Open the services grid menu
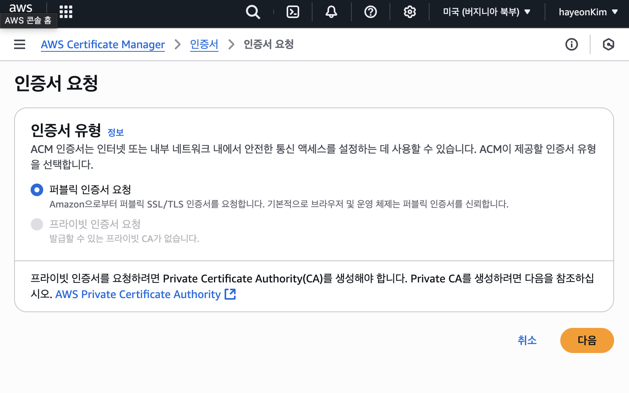 [x=66, y=12]
